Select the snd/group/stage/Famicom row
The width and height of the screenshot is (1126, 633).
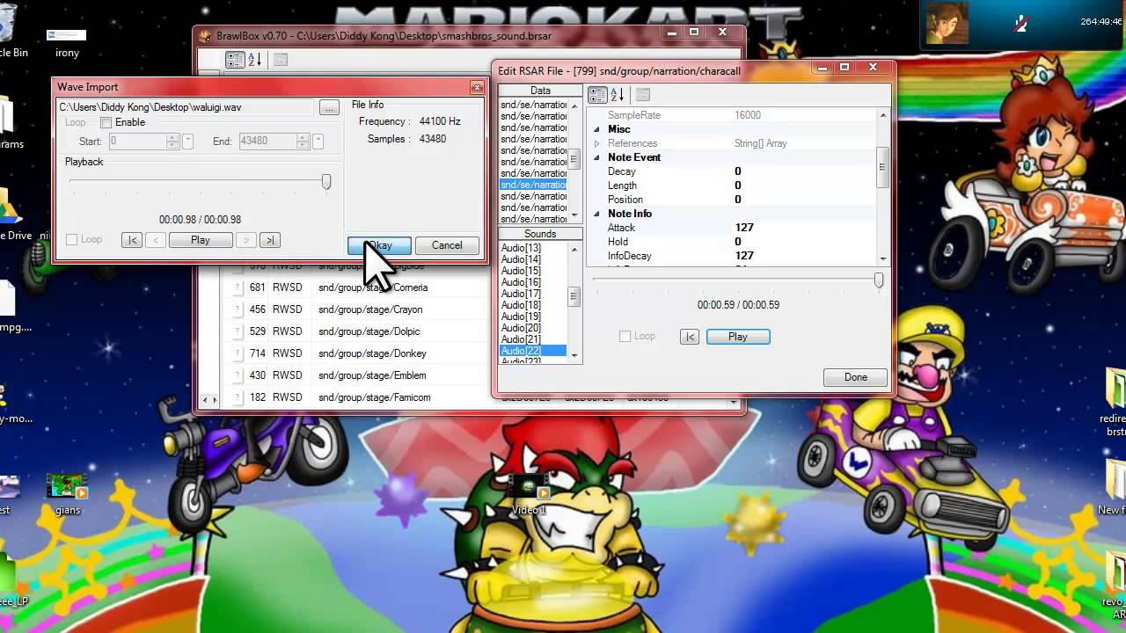(375, 397)
